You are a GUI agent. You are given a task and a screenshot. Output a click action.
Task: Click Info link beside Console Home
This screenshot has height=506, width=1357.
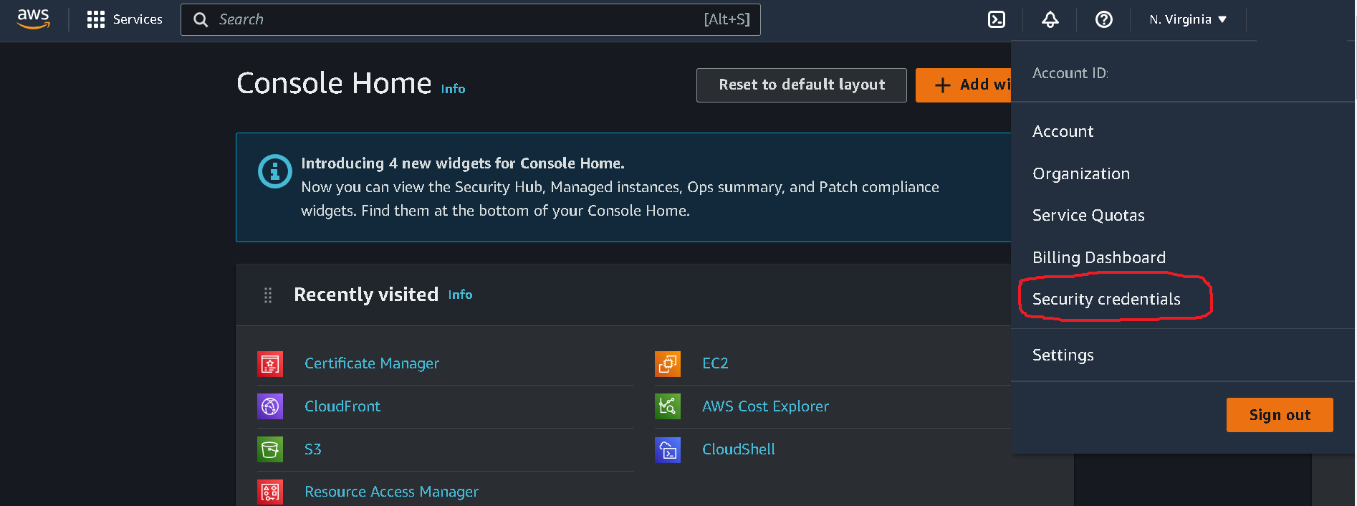coord(453,89)
